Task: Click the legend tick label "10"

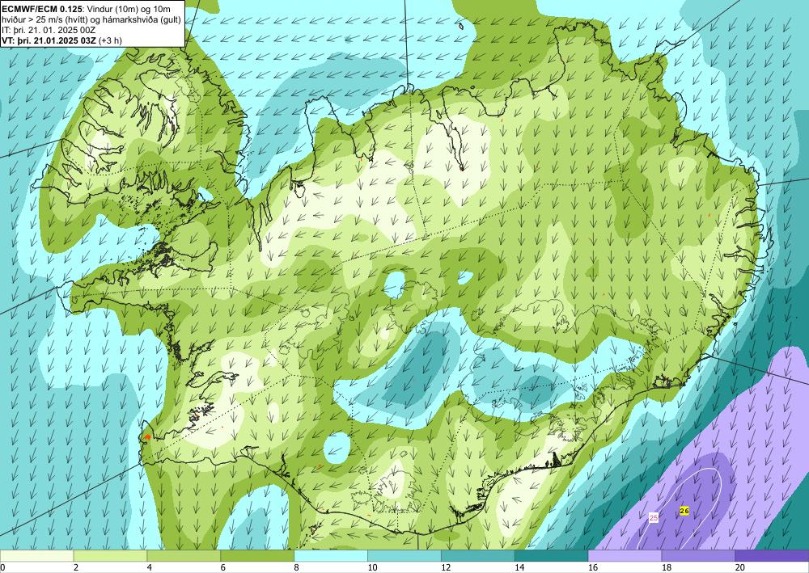Action: click(372, 567)
